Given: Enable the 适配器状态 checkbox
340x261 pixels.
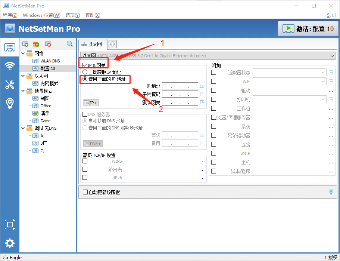Looking at the screenshot, I should coord(213,72).
